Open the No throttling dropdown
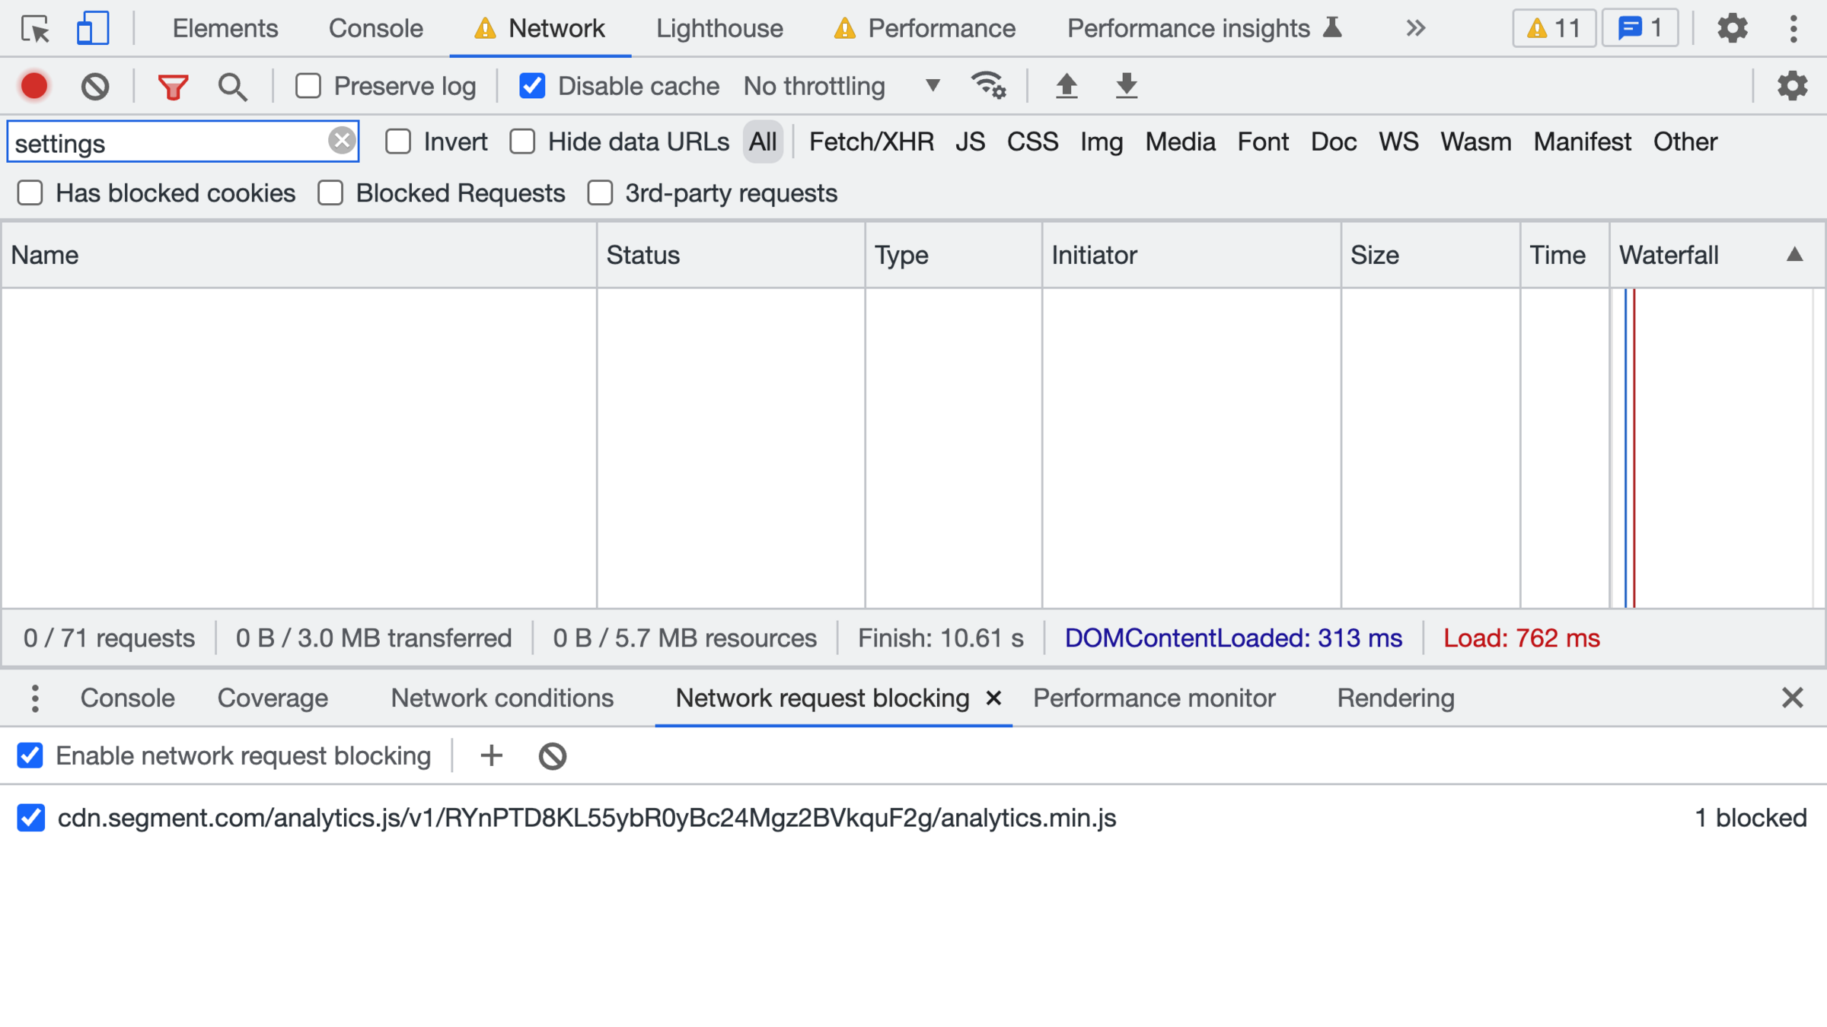The width and height of the screenshot is (1827, 1027). click(841, 86)
